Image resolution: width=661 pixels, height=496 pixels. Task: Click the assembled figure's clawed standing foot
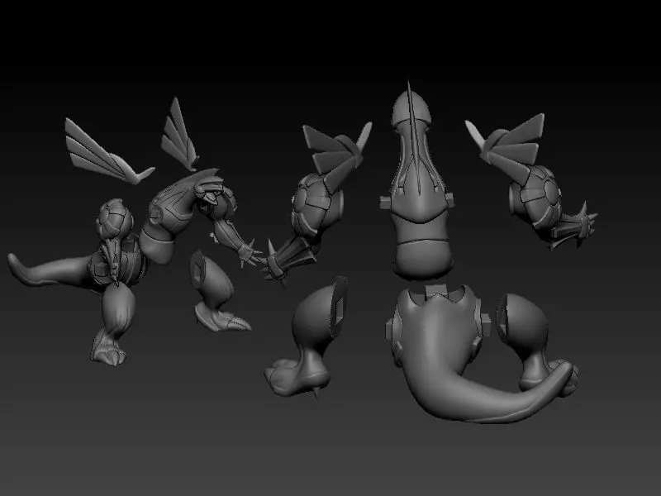coord(108,350)
